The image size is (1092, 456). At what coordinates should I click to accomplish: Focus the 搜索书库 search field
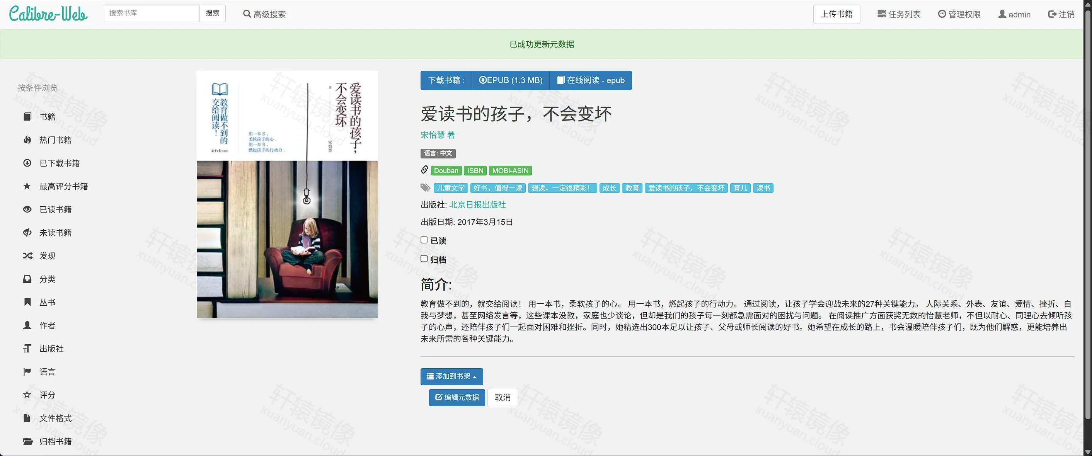[151, 13]
